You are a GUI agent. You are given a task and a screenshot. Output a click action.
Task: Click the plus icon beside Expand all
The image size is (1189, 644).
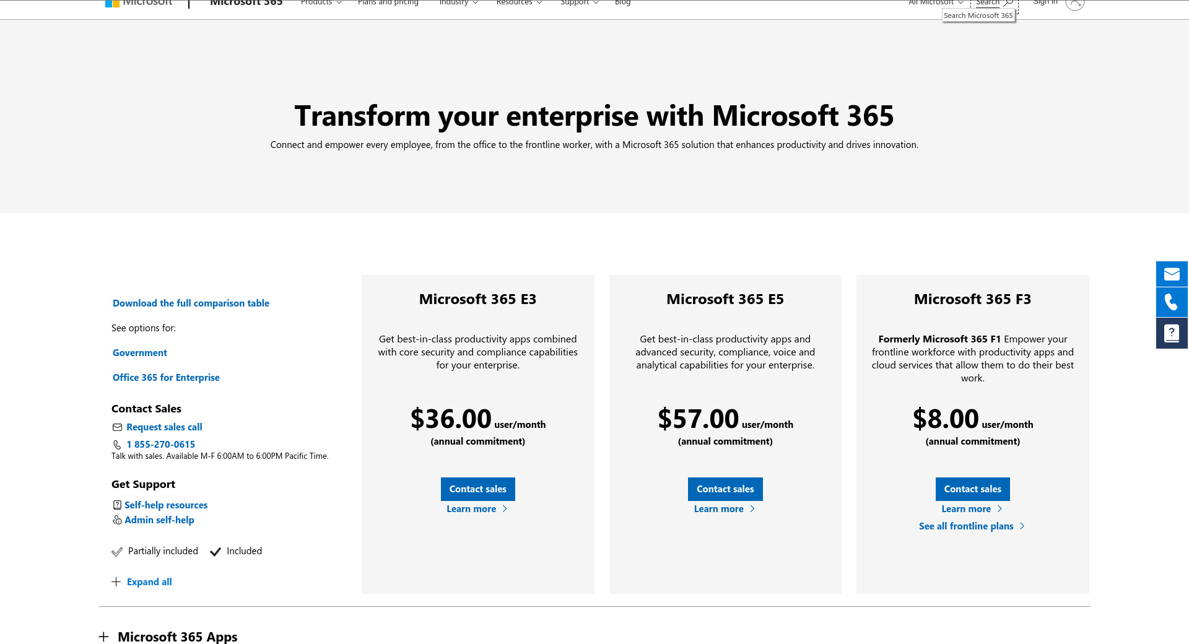coord(116,582)
